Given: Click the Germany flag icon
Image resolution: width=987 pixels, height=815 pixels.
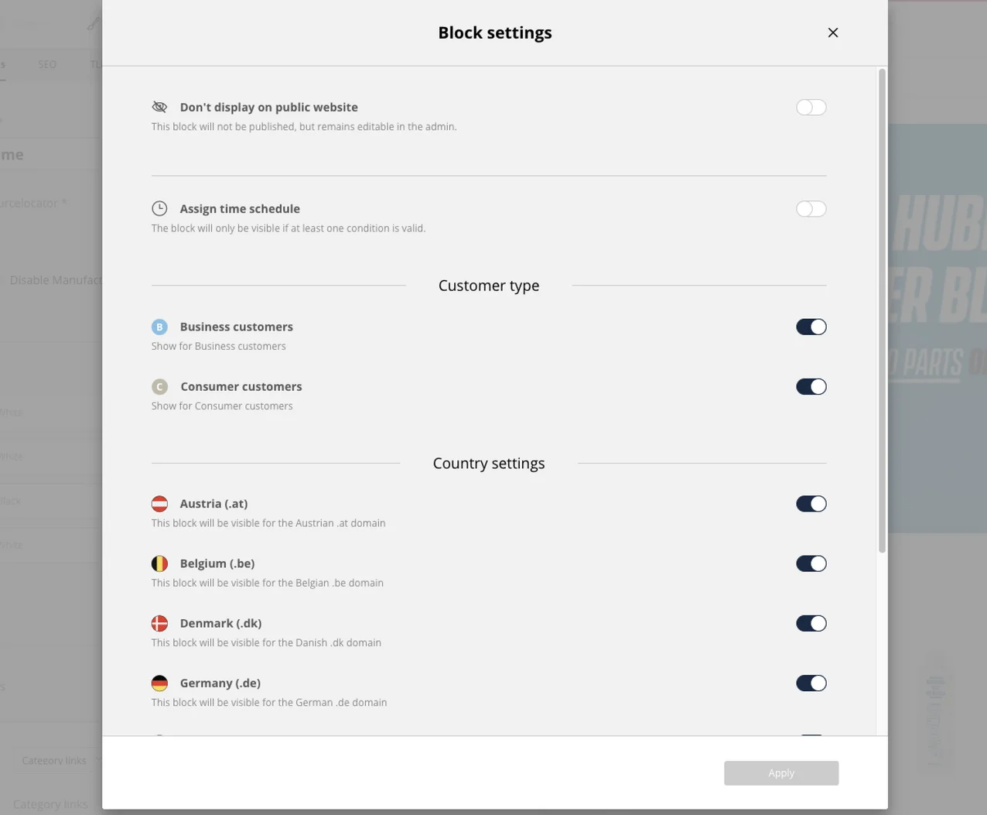Looking at the screenshot, I should tap(159, 683).
